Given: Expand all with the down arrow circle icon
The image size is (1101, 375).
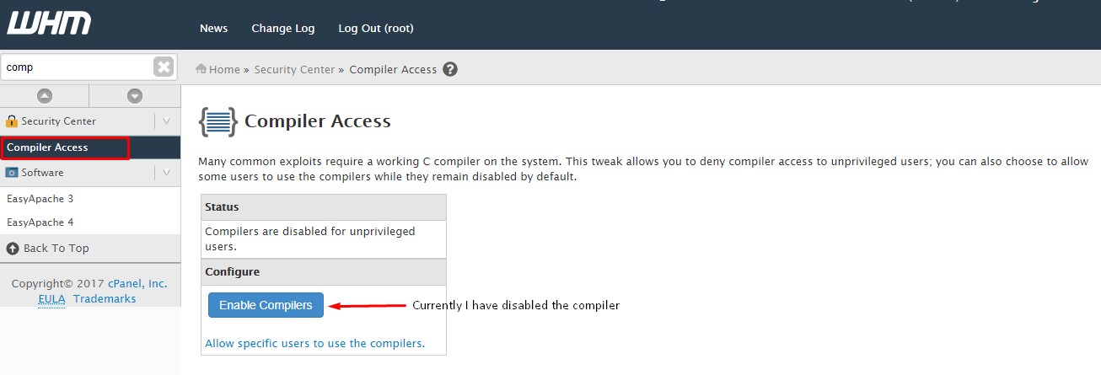Looking at the screenshot, I should pos(135,96).
